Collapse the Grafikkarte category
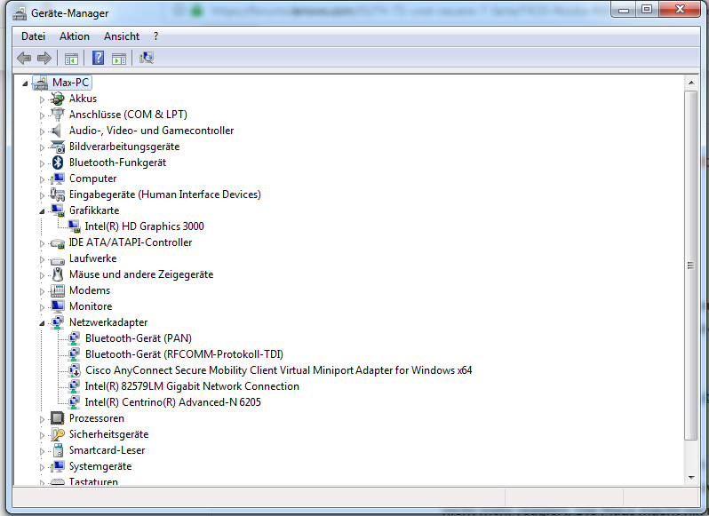This screenshot has height=516, width=709. pos(42,211)
